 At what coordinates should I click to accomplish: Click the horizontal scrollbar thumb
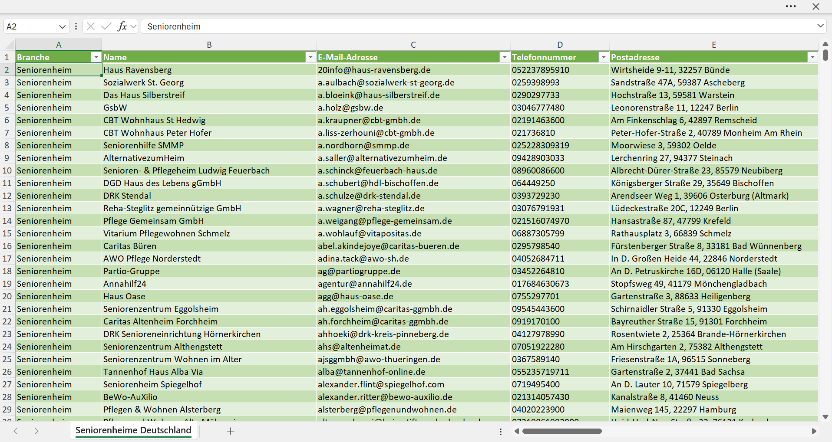click(x=562, y=431)
